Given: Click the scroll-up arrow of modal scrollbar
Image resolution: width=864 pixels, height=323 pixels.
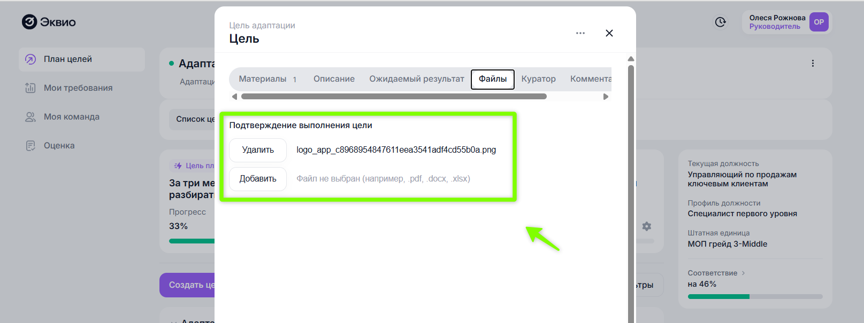Looking at the screenshot, I should [631, 59].
